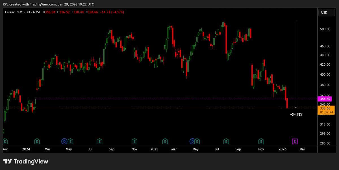Click the 2025 label on the time axis
Screen dimensions: 339x170
[x=154, y=149]
